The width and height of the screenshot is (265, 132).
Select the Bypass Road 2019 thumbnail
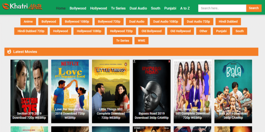pyautogui.click(x=152, y=91)
